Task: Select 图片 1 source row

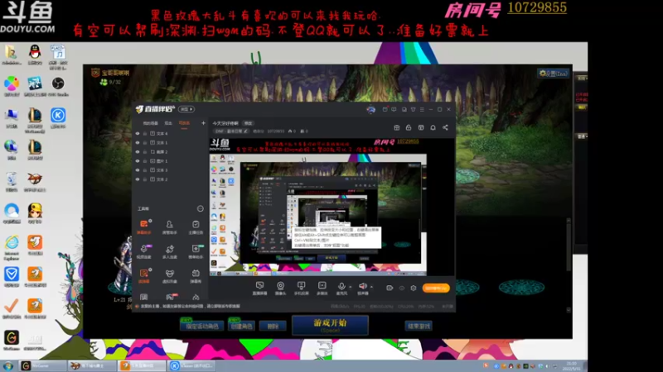Action: [169, 161]
